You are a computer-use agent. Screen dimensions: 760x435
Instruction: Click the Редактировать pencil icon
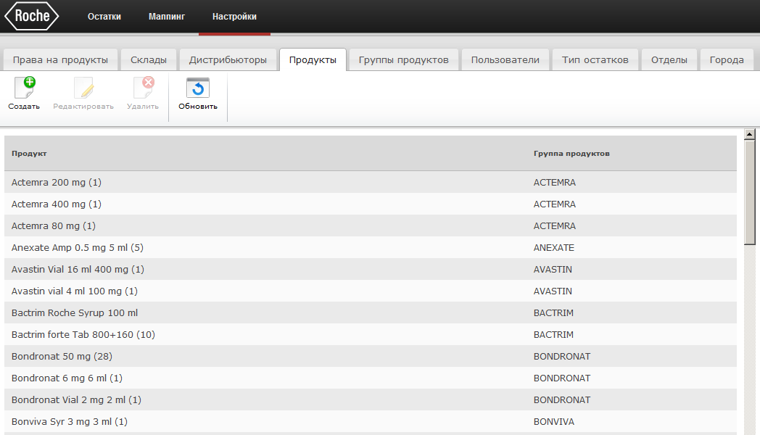pyautogui.click(x=83, y=88)
